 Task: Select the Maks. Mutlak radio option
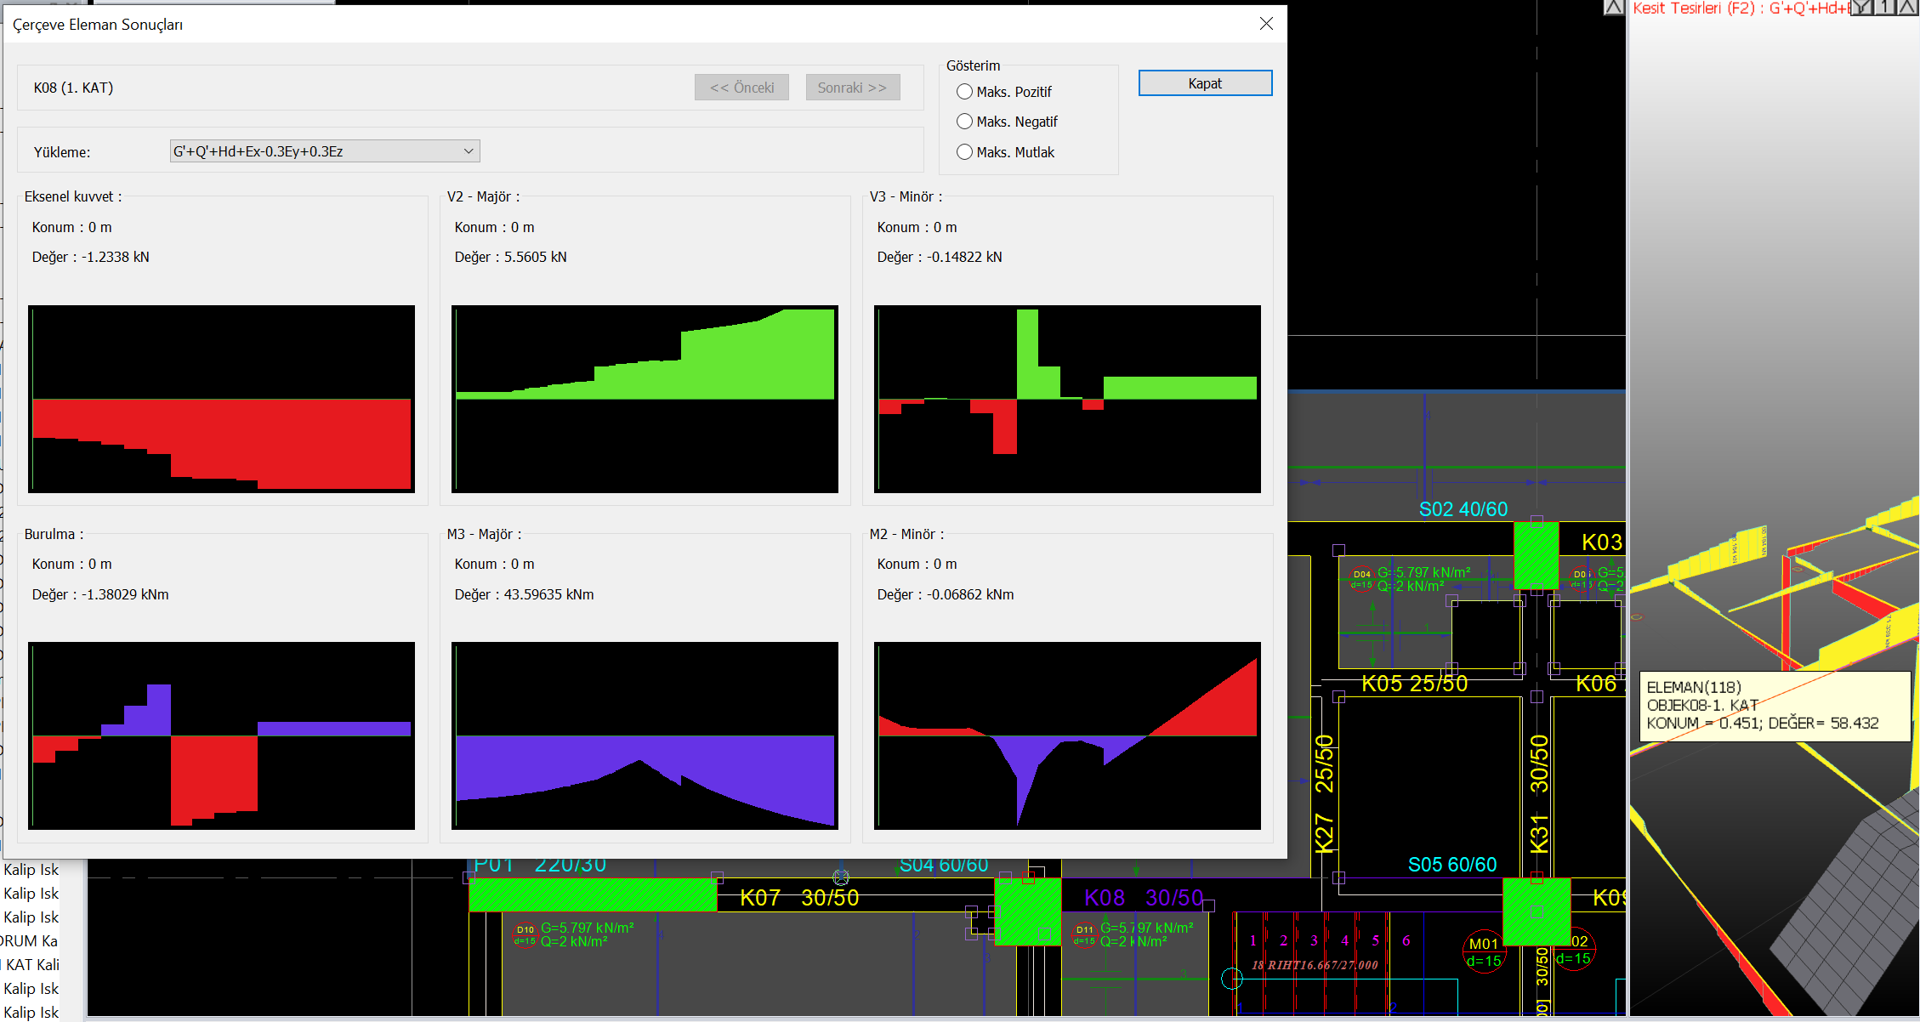coord(964,152)
